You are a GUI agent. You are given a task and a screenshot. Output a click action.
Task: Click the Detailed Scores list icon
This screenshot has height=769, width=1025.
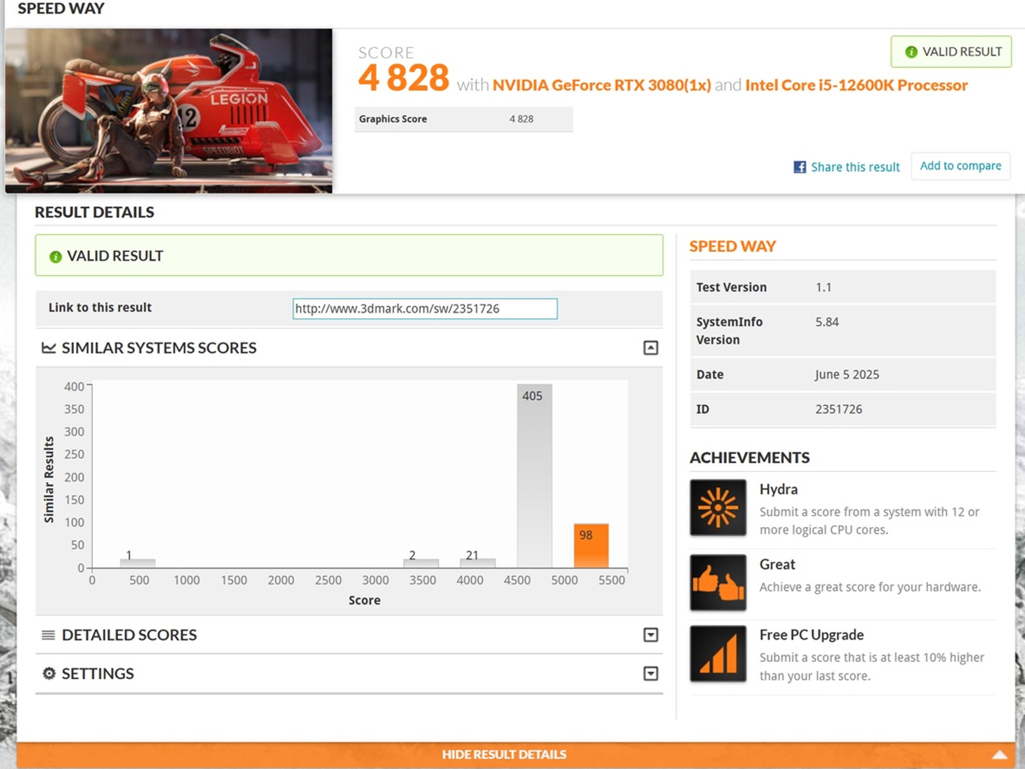click(48, 635)
